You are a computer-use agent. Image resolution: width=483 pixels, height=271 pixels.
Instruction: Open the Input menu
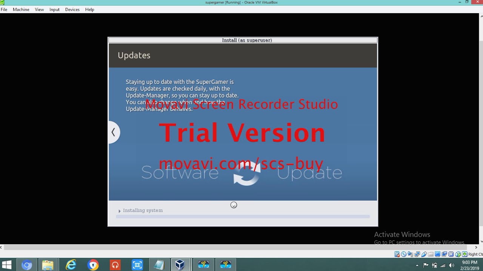click(x=54, y=9)
